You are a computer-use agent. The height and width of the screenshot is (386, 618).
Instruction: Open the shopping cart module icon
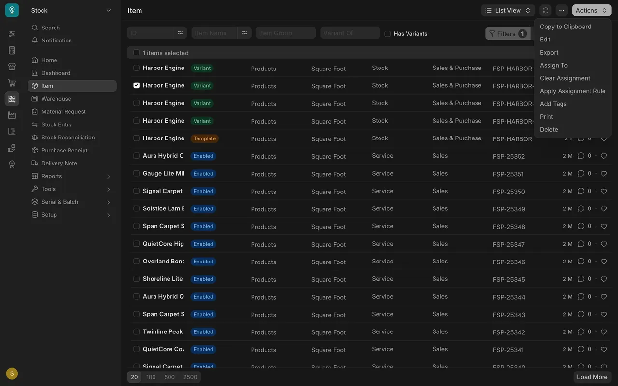pyautogui.click(x=12, y=83)
